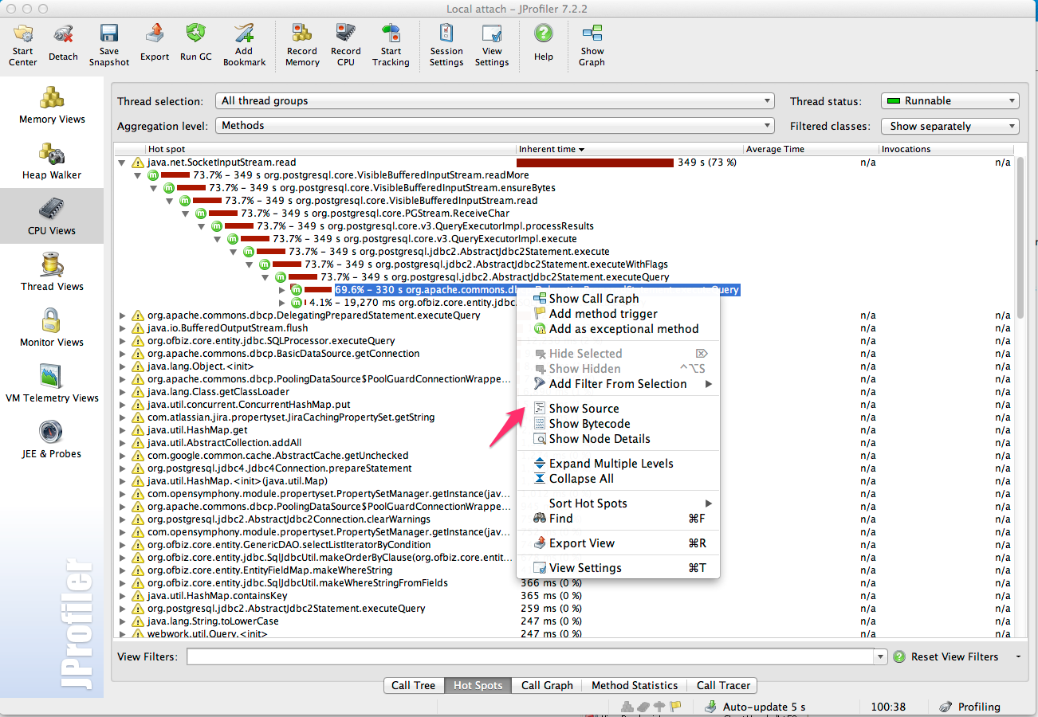The height and width of the screenshot is (717, 1038).
Task: Select Collapse All menu item
Action: coord(618,479)
